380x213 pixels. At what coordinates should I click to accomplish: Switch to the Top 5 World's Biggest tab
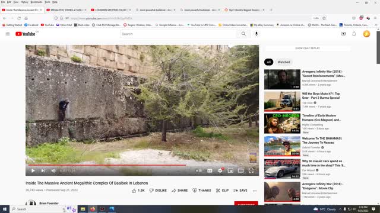[x=245, y=10]
